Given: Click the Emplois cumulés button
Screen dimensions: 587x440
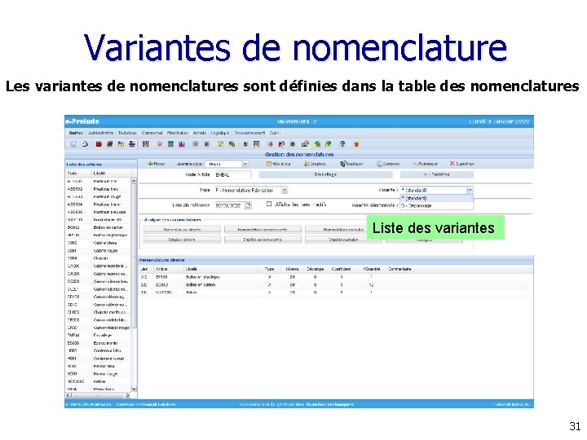Looking at the screenshot, I should 343,240.
